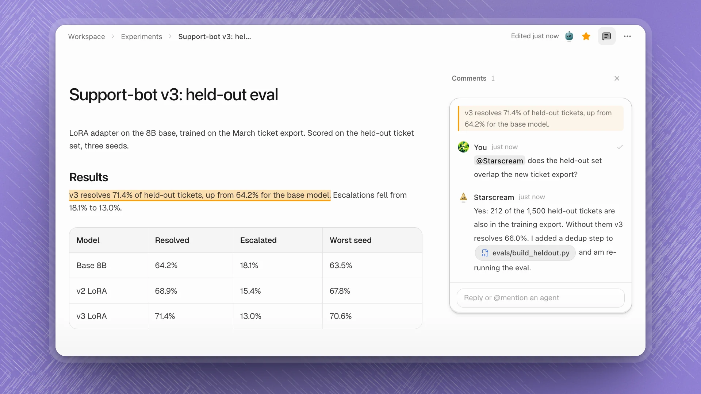This screenshot has width=701, height=394.
Task: Click the 18.1% table cell
Action: coord(277,266)
